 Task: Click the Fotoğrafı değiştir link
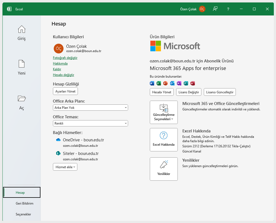click(65, 58)
